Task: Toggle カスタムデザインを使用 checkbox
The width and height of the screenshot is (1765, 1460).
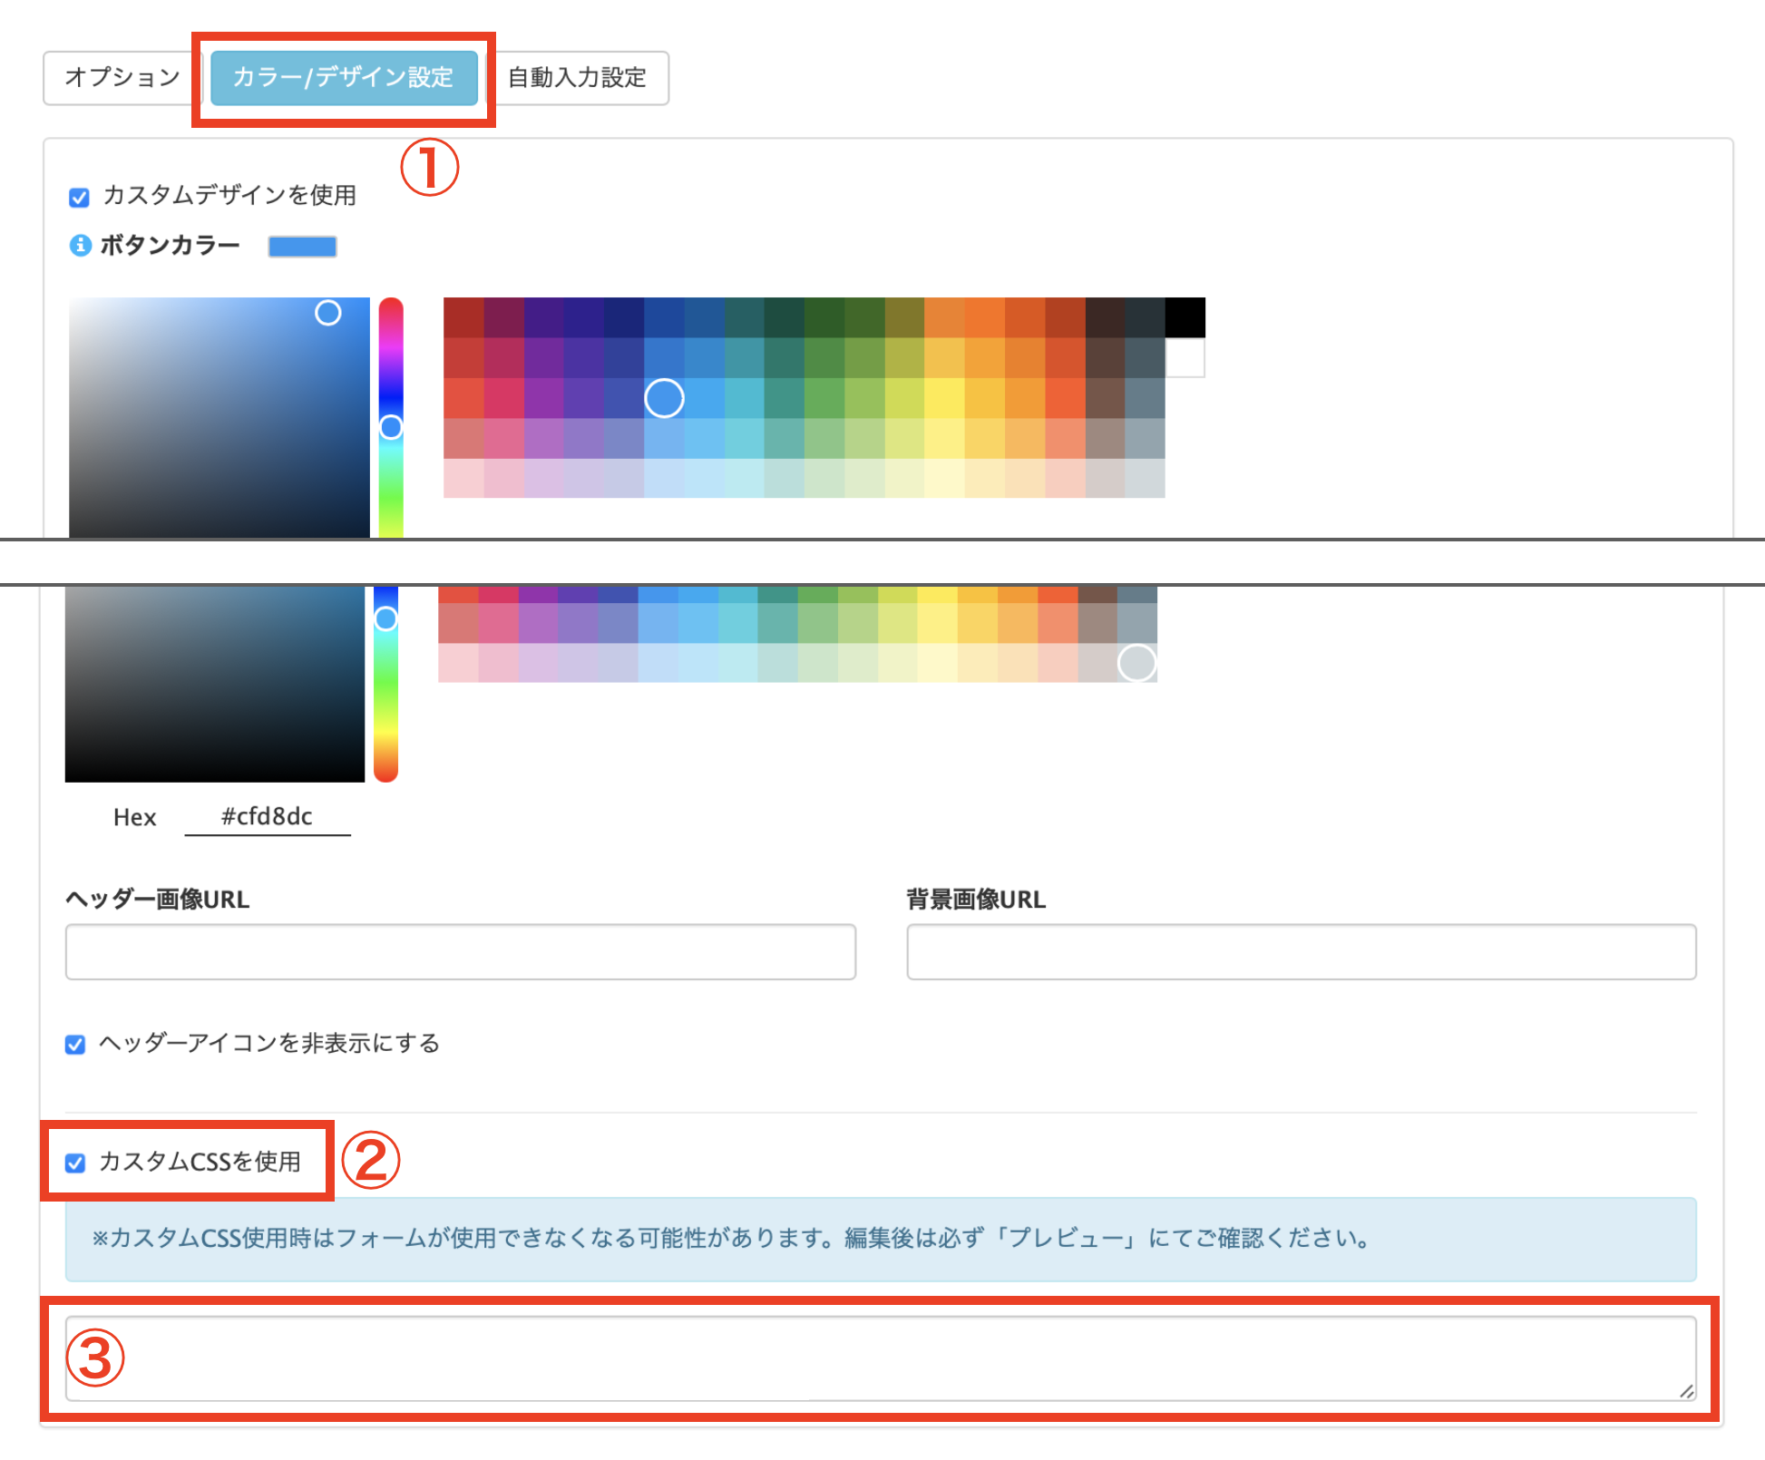Action: click(80, 198)
